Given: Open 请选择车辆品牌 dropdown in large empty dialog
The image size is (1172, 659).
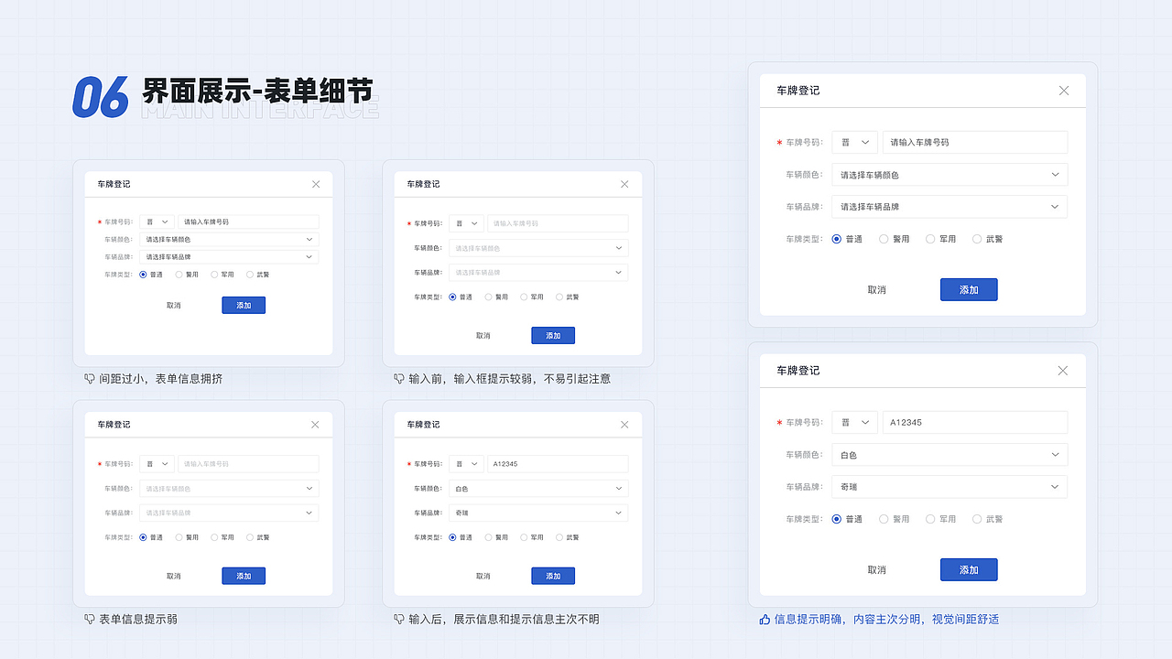Looking at the screenshot, I should click(950, 207).
